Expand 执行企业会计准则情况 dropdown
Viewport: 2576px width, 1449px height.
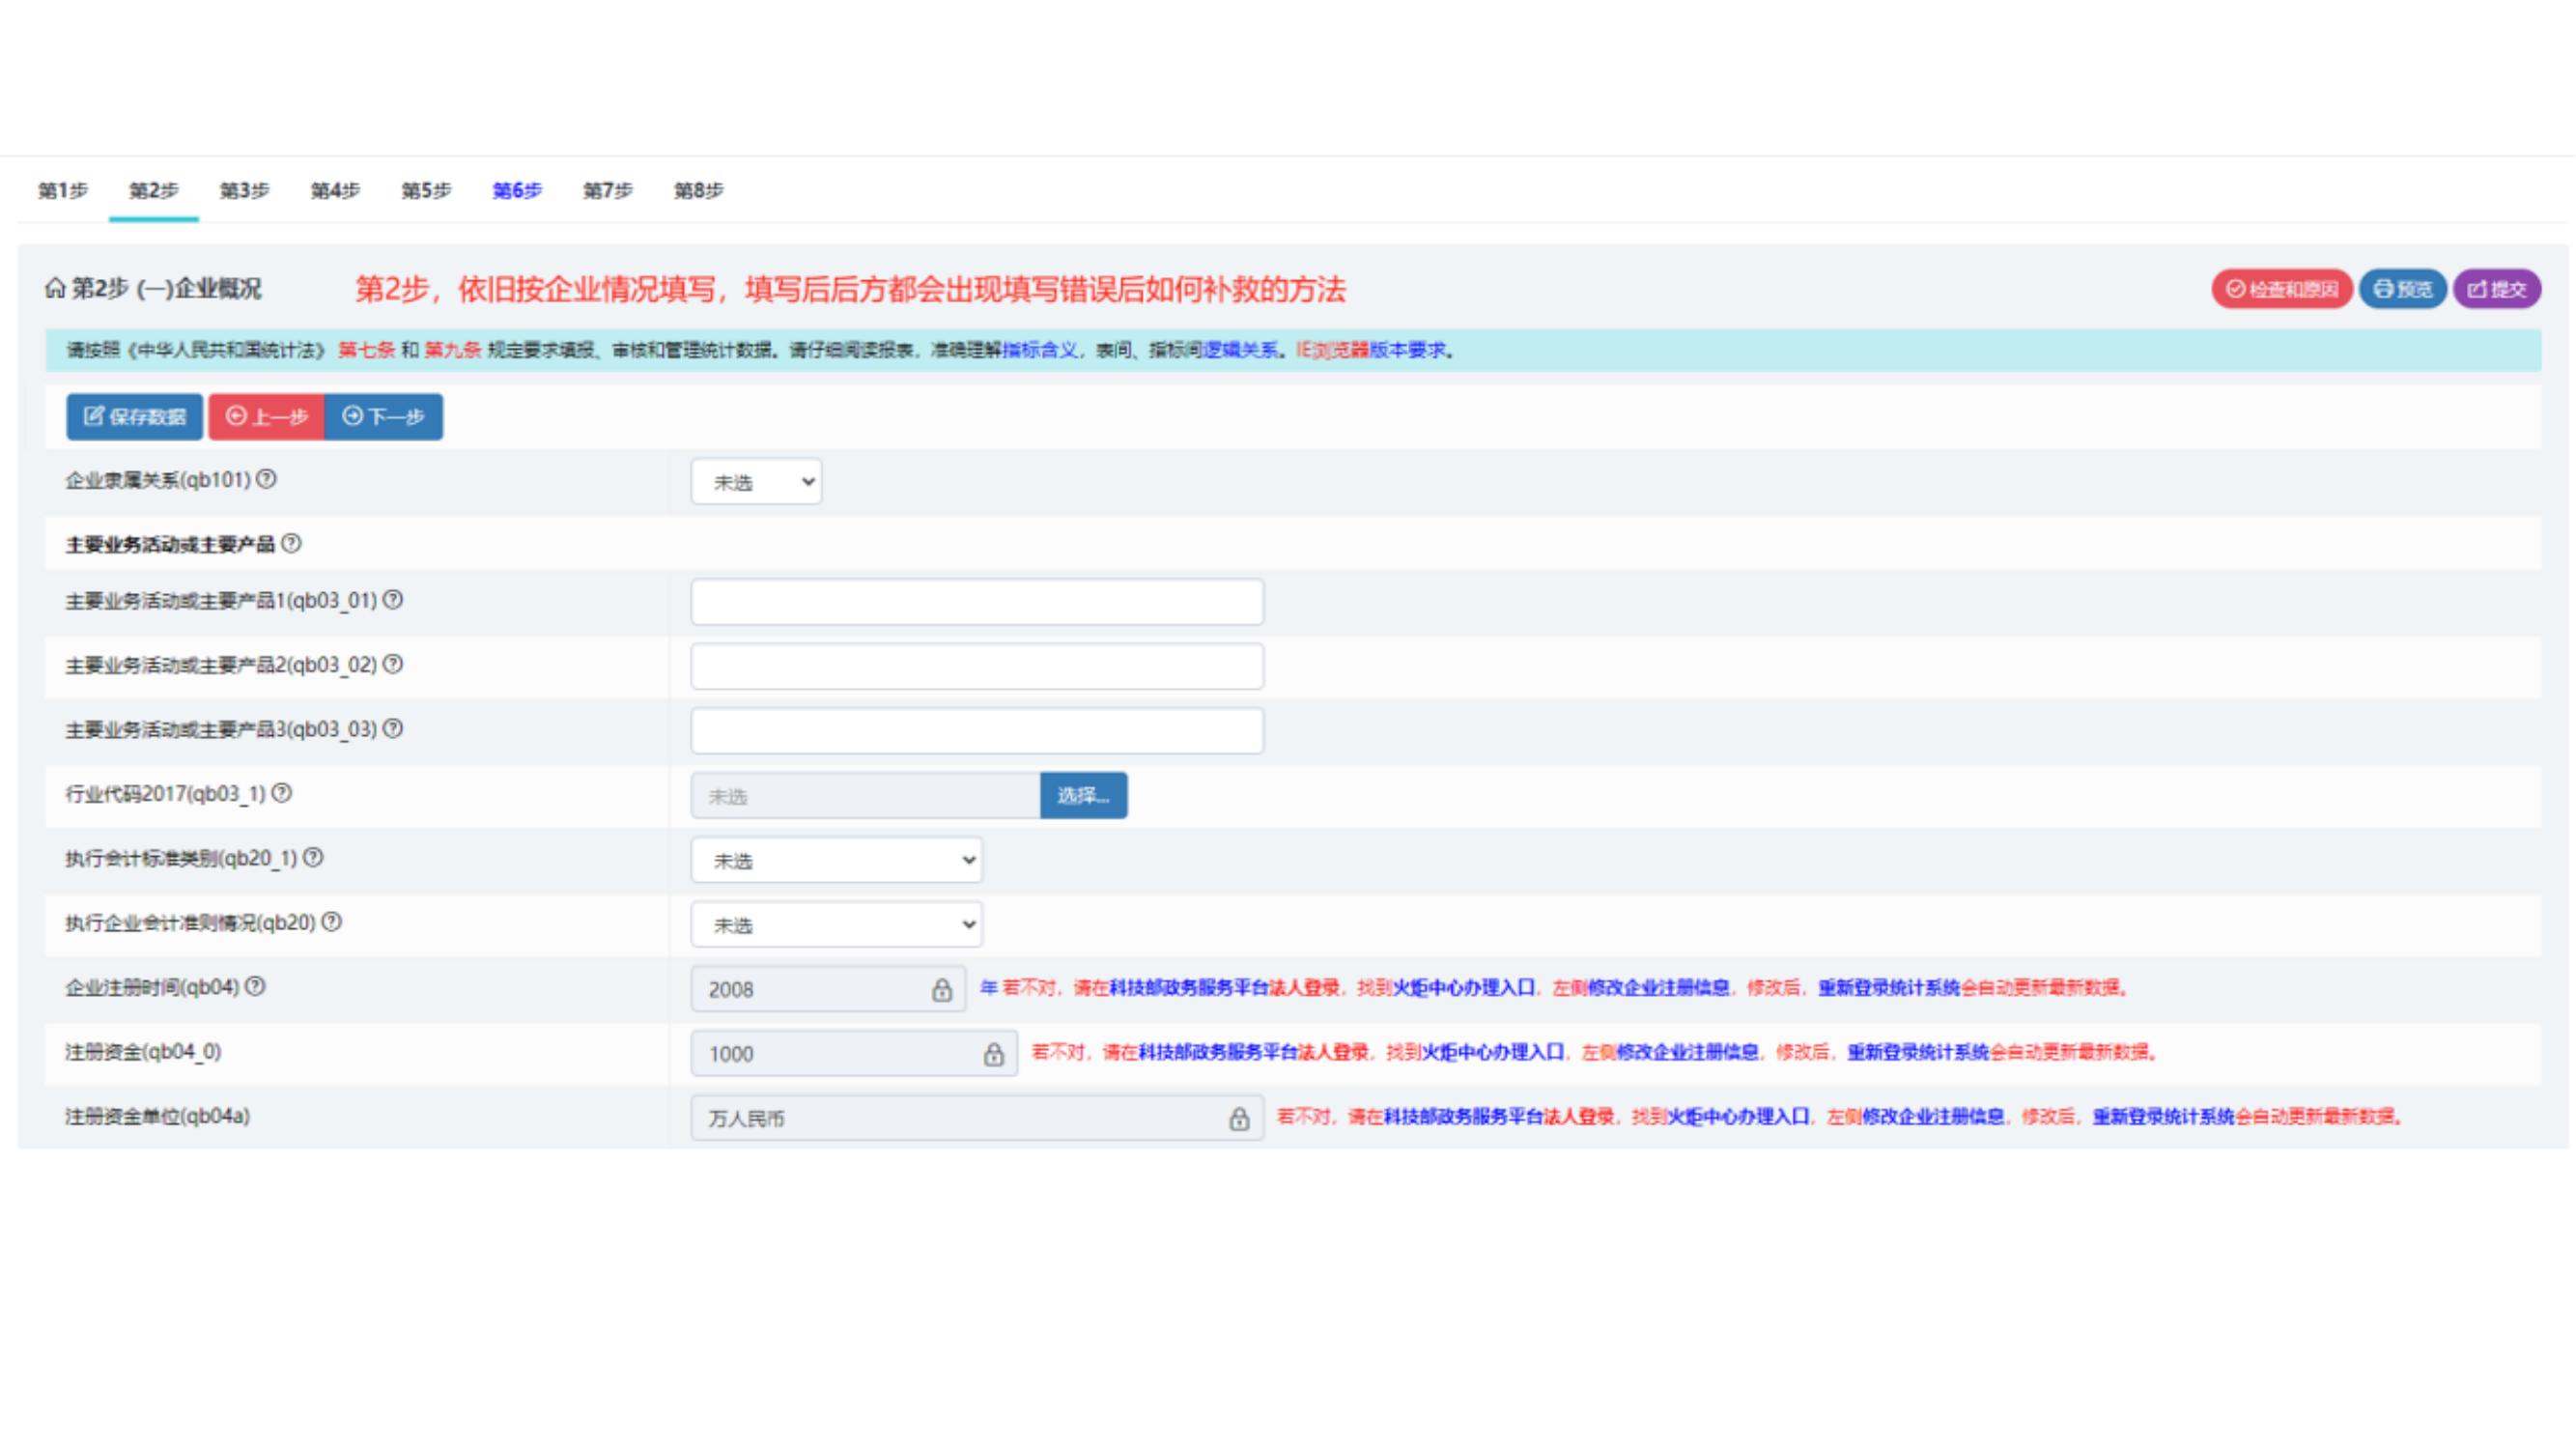836,925
